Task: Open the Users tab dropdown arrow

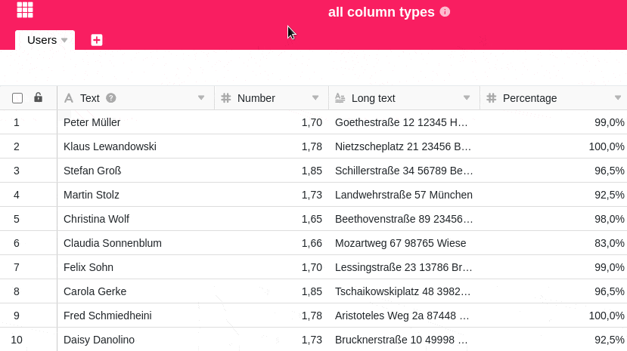Action: click(64, 40)
